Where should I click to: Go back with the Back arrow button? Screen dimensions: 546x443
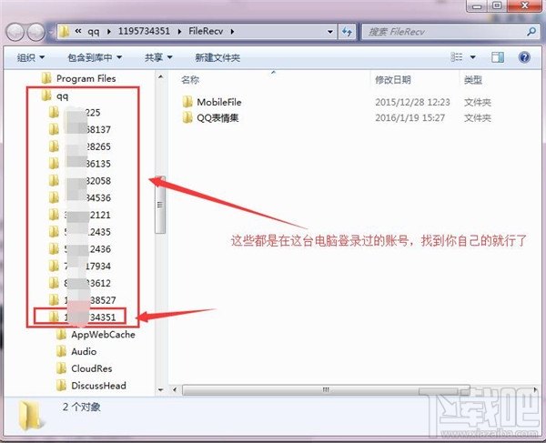coord(15,32)
